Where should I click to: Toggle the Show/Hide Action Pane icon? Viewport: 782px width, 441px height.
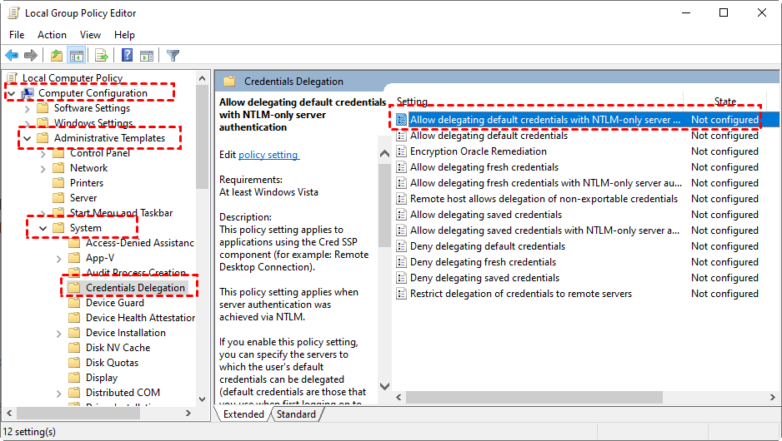[x=147, y=56]
